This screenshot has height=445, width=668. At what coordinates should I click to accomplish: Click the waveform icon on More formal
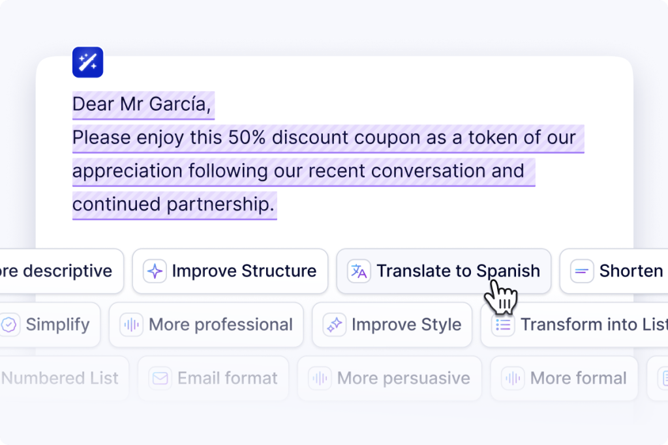(x=513, y=378)
